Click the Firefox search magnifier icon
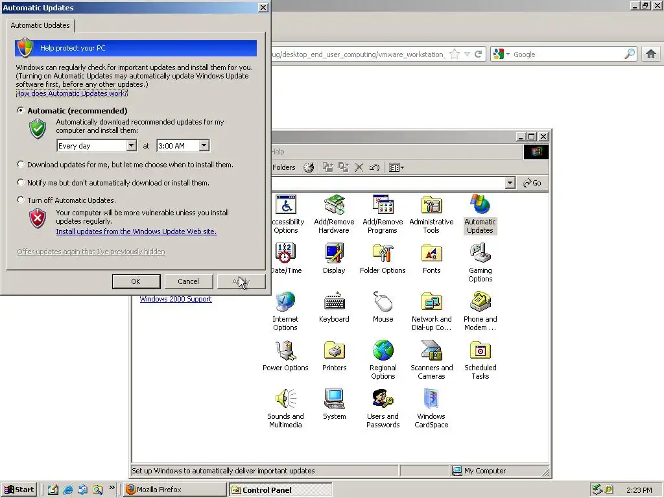This screenshot has height=498, width=664. tap(630, 54)
